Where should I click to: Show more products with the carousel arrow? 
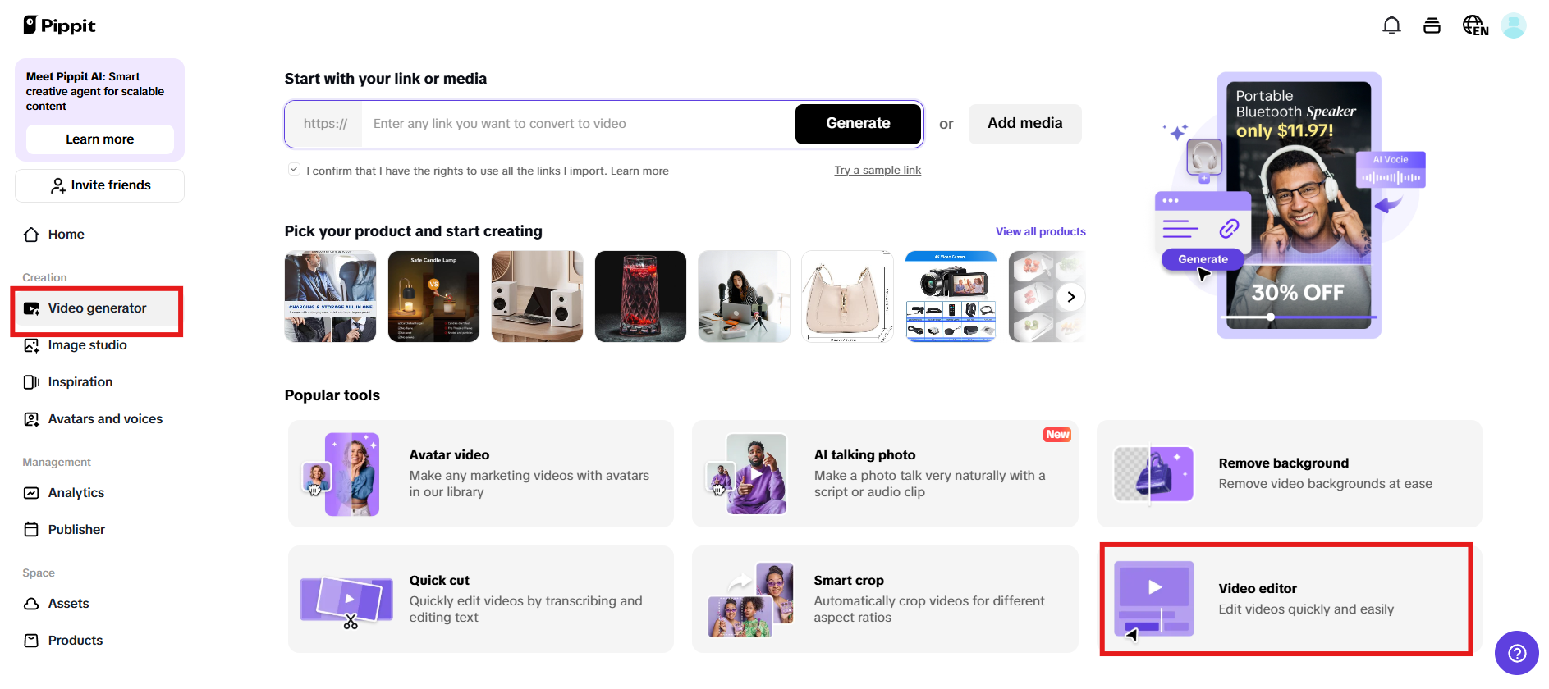1070,296
